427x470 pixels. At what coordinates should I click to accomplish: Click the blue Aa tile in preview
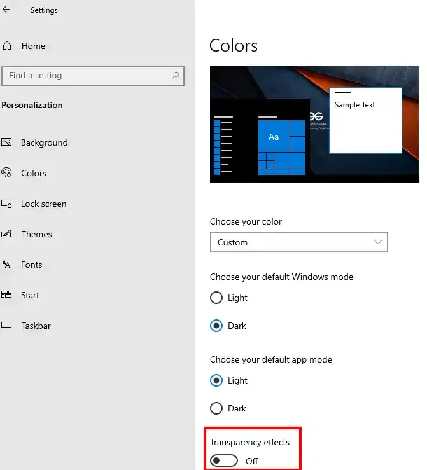click(x=274, y=137)
